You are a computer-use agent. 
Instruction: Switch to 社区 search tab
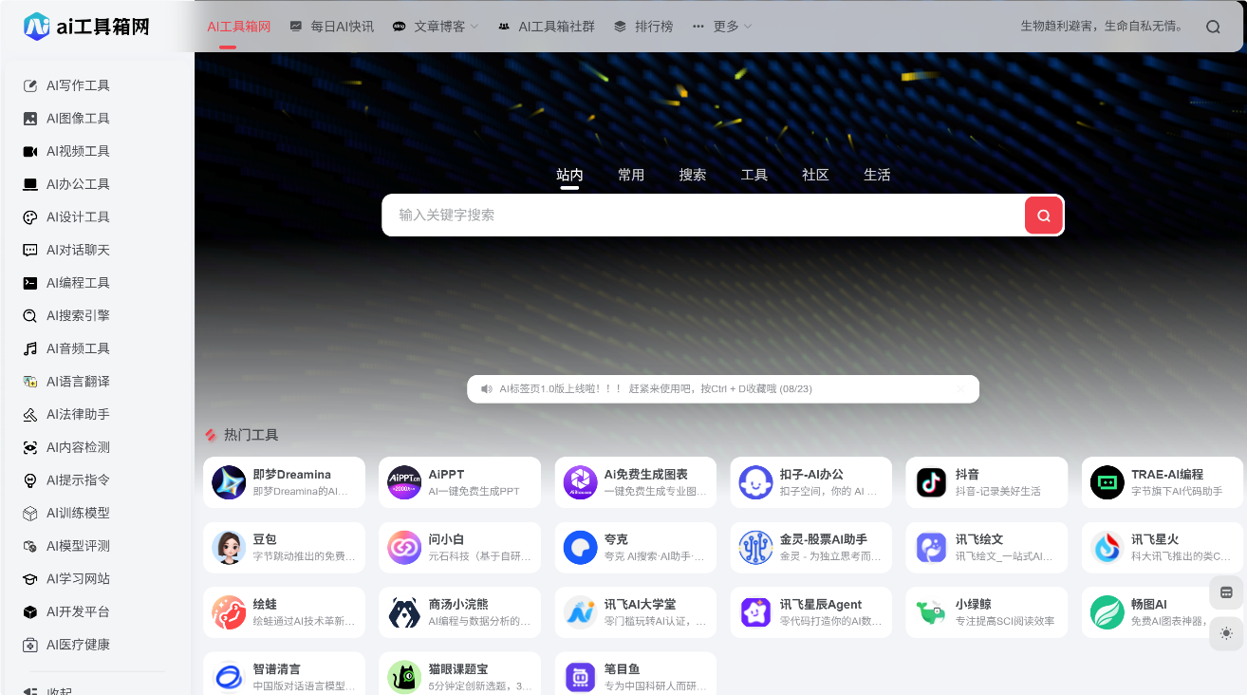(815, 175)
